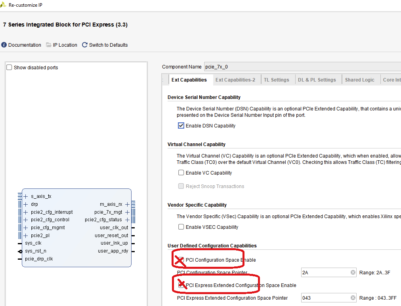Open the TL Settings tab
The width and height of the screenshot is (401, 306).
(x=277, y=80)
